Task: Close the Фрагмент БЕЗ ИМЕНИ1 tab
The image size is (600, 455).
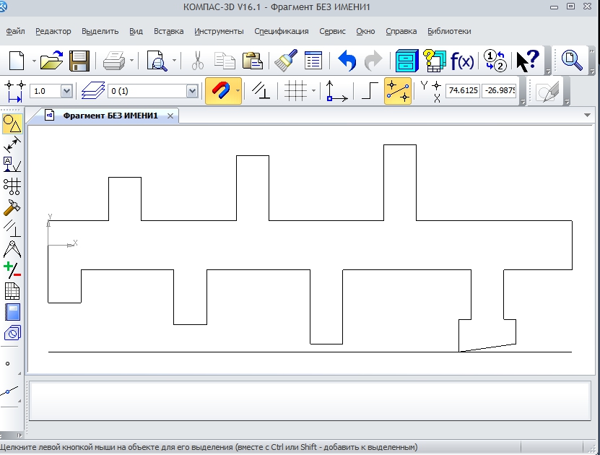Action: pos(170,116)
